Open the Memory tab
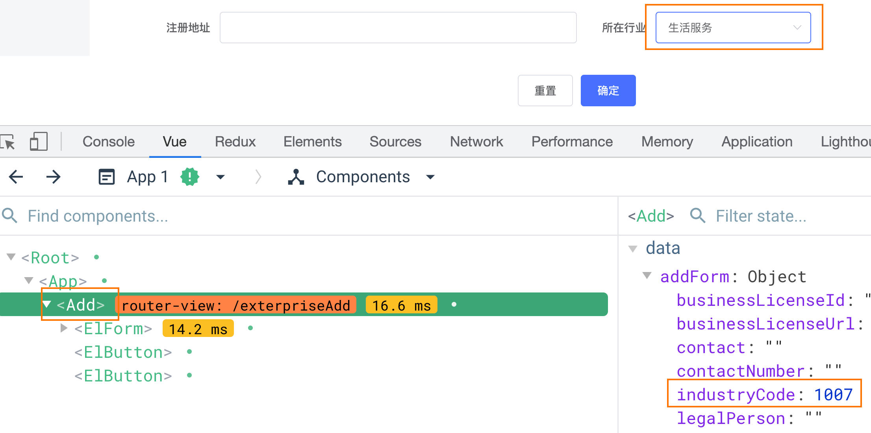 pos(667,142)
